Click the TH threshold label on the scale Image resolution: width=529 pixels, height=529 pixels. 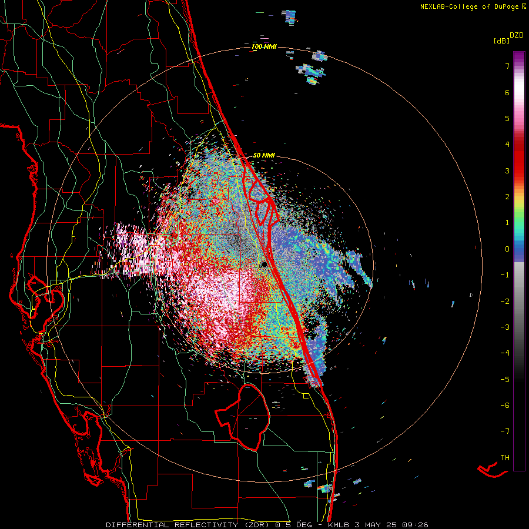[x=505, y=458]
